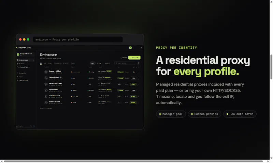Click the yellow traffic-light dot in mock window
The height and width of the screenshot is (163, 273).
point(24,39)
